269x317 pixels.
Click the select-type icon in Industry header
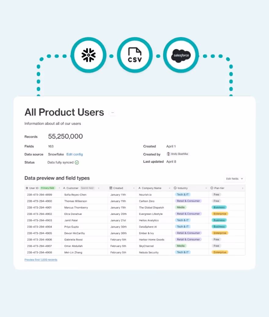coord(175,188)
